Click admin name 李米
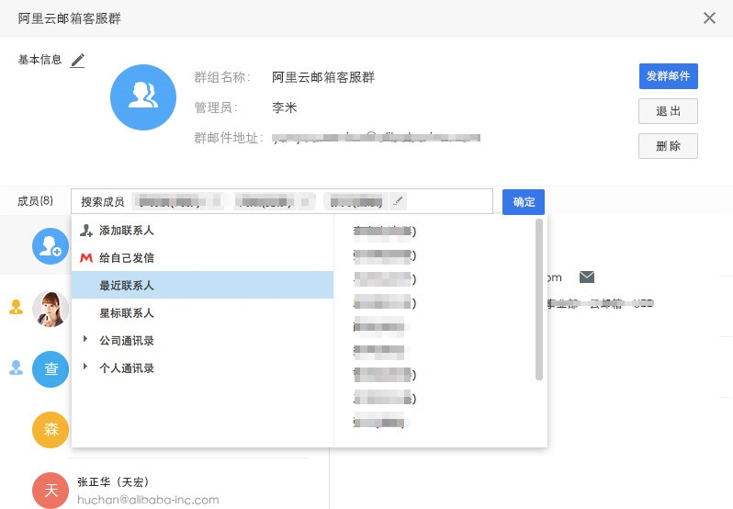The width and height of the screenshot is (733, 509). (x=285, y=107)
